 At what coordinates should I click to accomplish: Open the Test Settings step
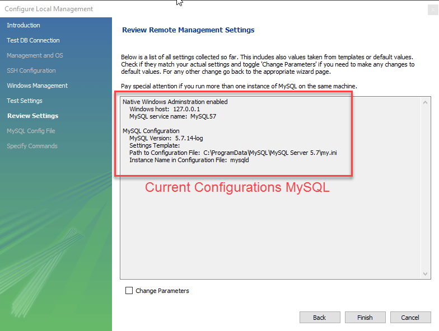tap(25, 101)
